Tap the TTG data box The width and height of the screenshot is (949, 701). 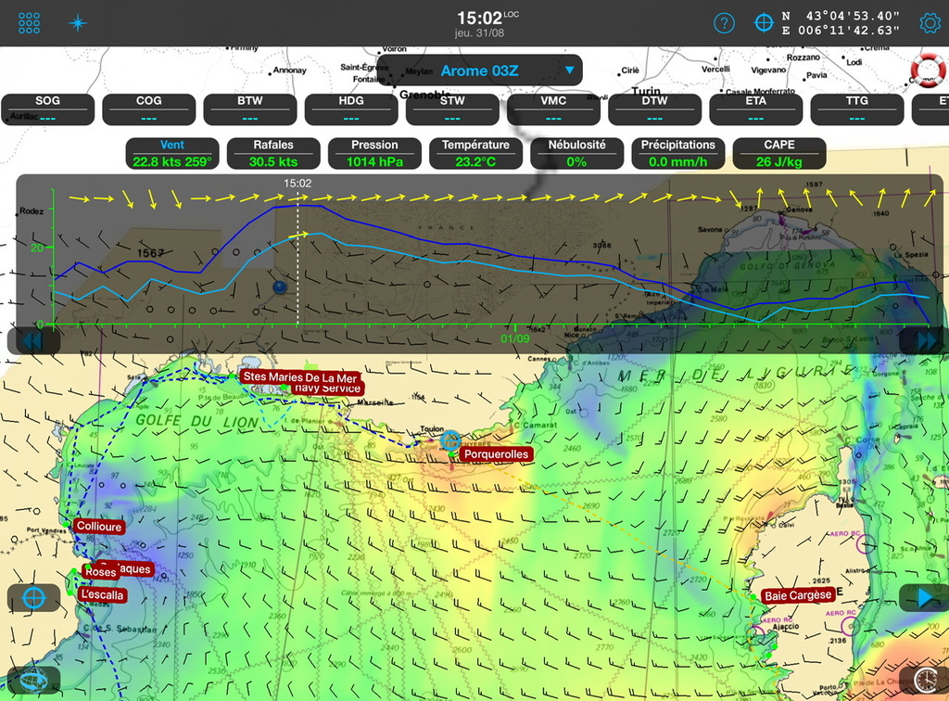(857, 109)
